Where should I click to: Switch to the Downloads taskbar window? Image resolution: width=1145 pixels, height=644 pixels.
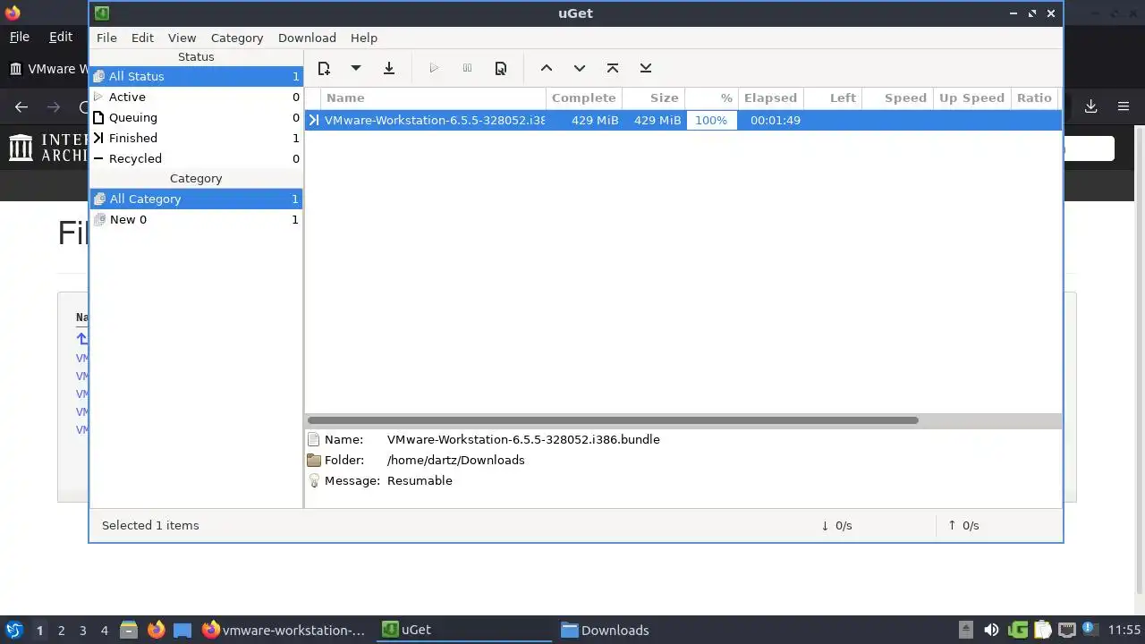coord(643,630)
